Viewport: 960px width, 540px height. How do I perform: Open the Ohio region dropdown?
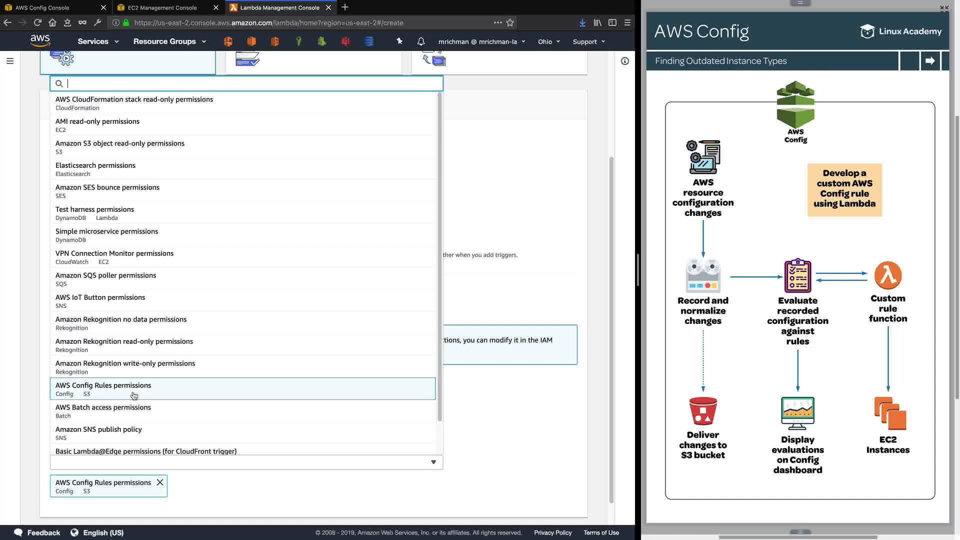549,41
